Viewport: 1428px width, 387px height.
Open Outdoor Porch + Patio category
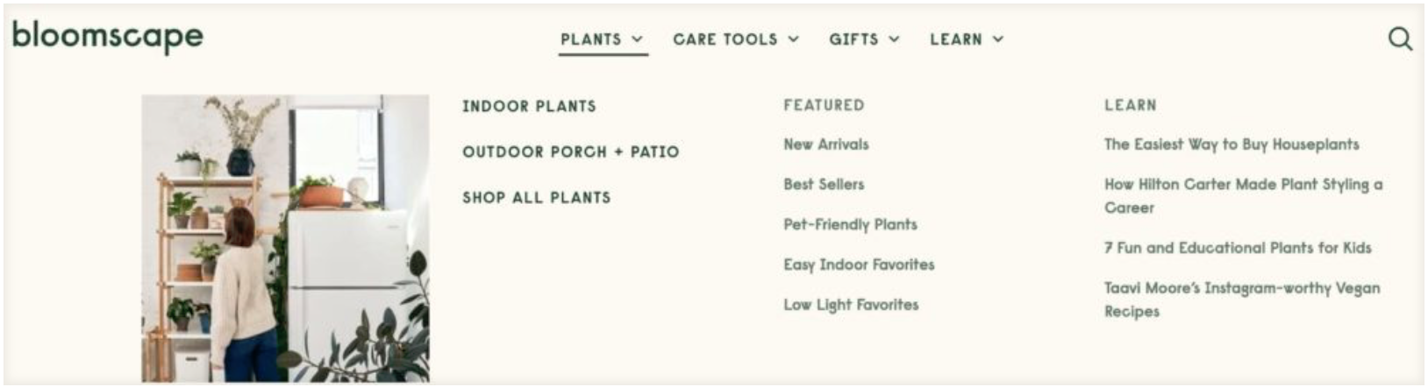coord(570,151)
